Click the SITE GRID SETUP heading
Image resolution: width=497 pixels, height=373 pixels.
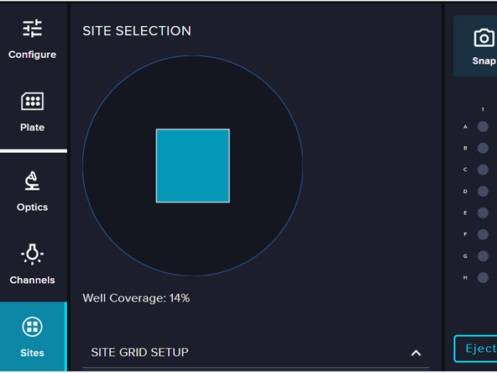click(139, 352)
